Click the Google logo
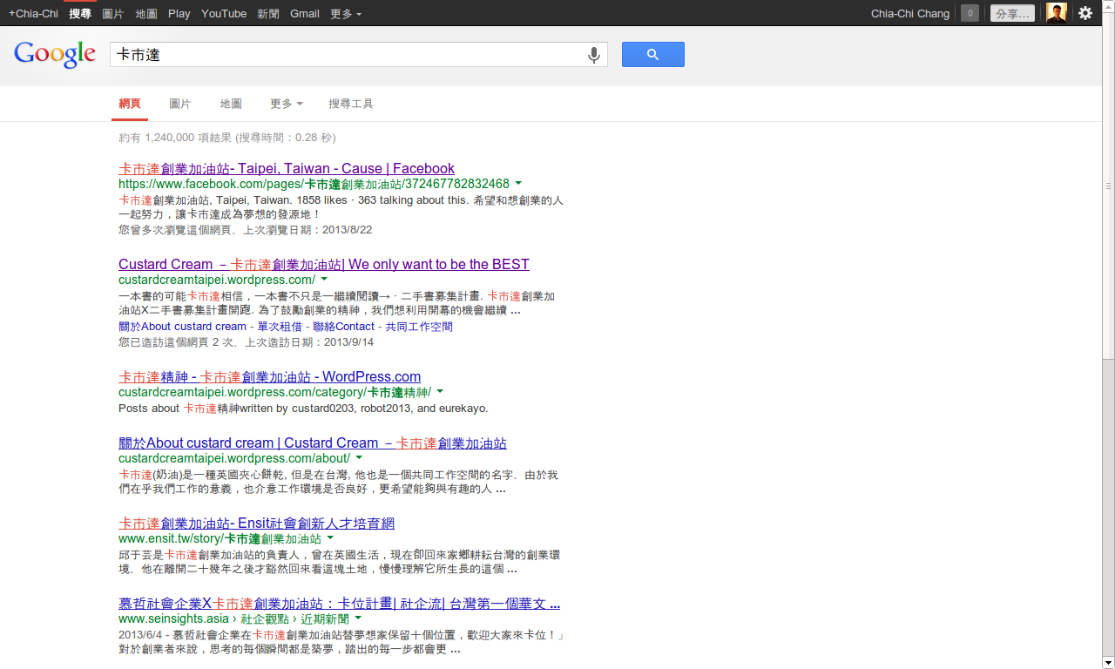Image resolution: width=1115 pixels, height=669 pixels. (x=55, y=54)
